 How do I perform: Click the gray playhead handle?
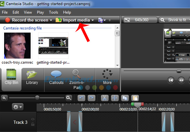tap(137, 105)
